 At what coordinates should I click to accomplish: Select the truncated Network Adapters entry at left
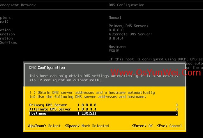tap(5, 18)
